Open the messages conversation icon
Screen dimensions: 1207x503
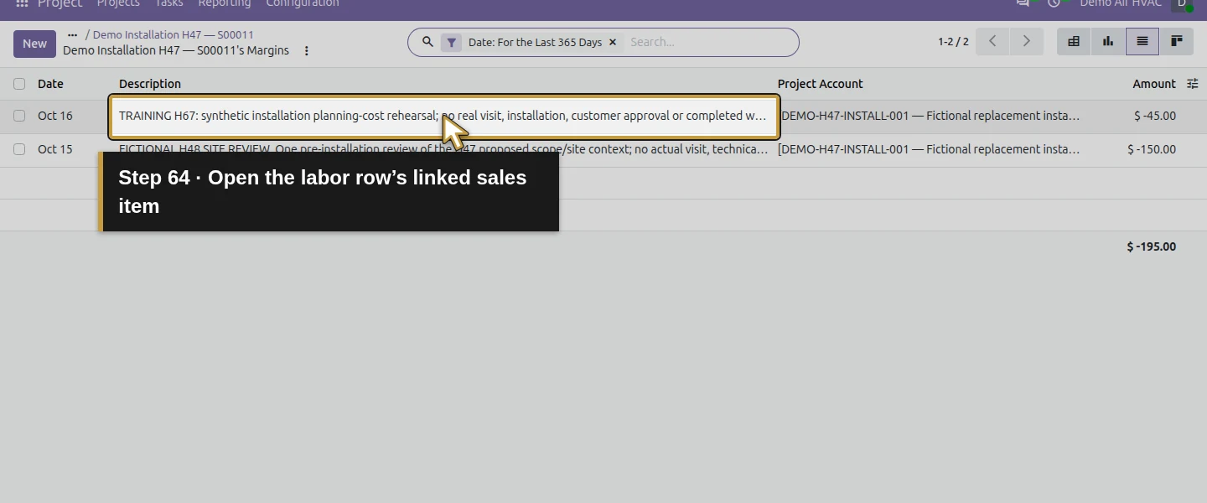1023,3
